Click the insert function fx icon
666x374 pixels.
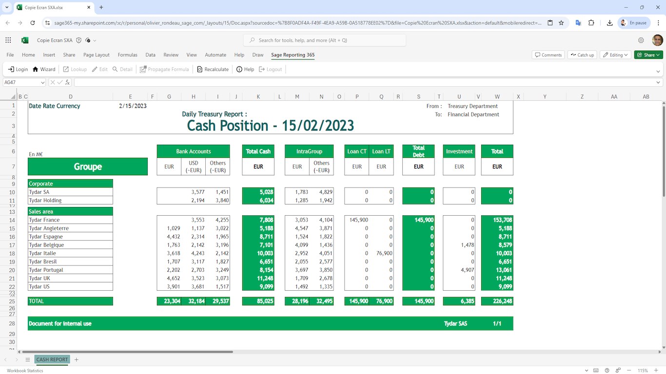pyautogui.click(x=67, y=82)
